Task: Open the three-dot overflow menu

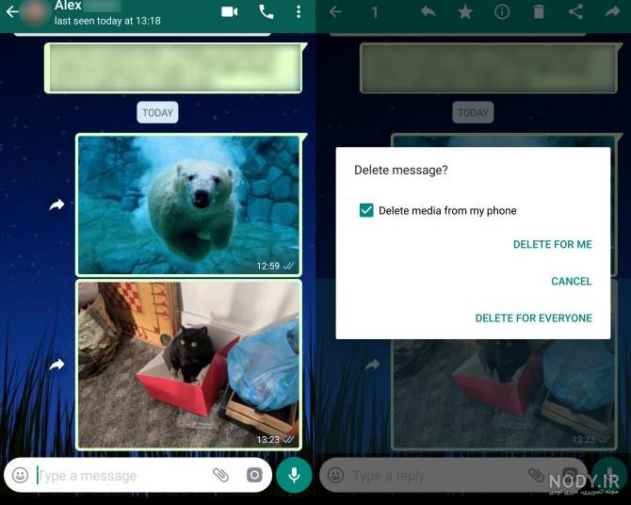Action: click(x=299, y=12)
